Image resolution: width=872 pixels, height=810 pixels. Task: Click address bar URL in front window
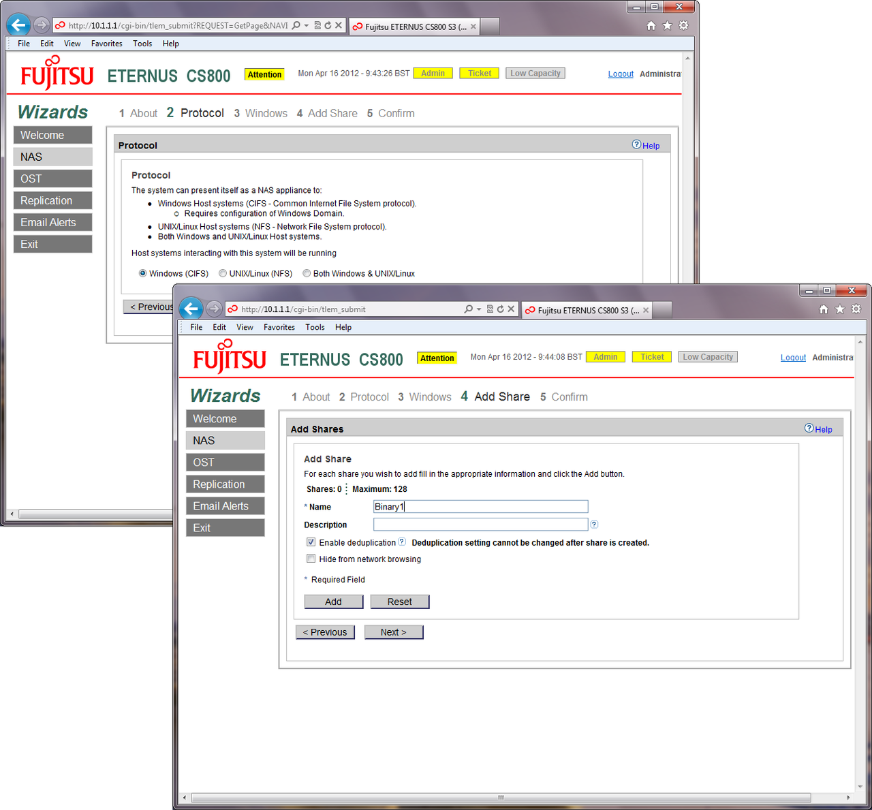303,309
